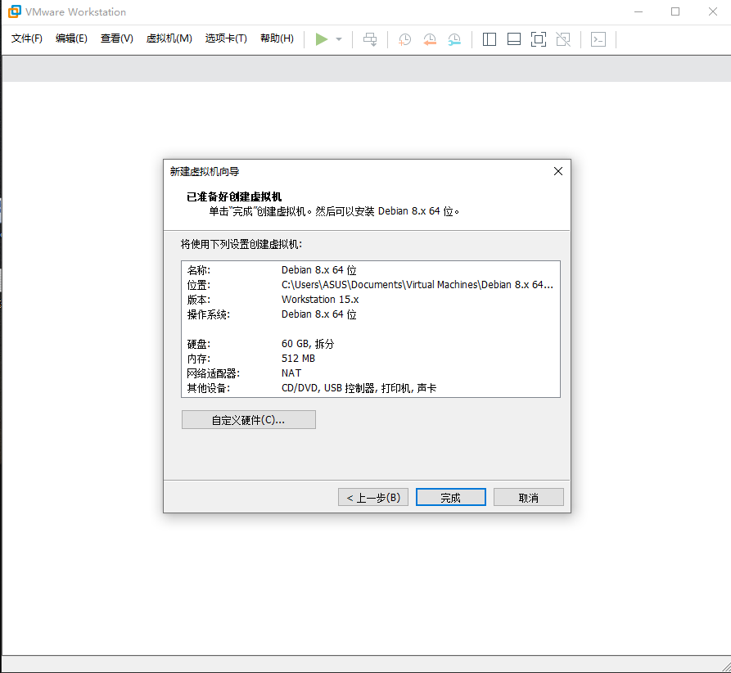Close the VMware Workstation window

tap(713, 11)
